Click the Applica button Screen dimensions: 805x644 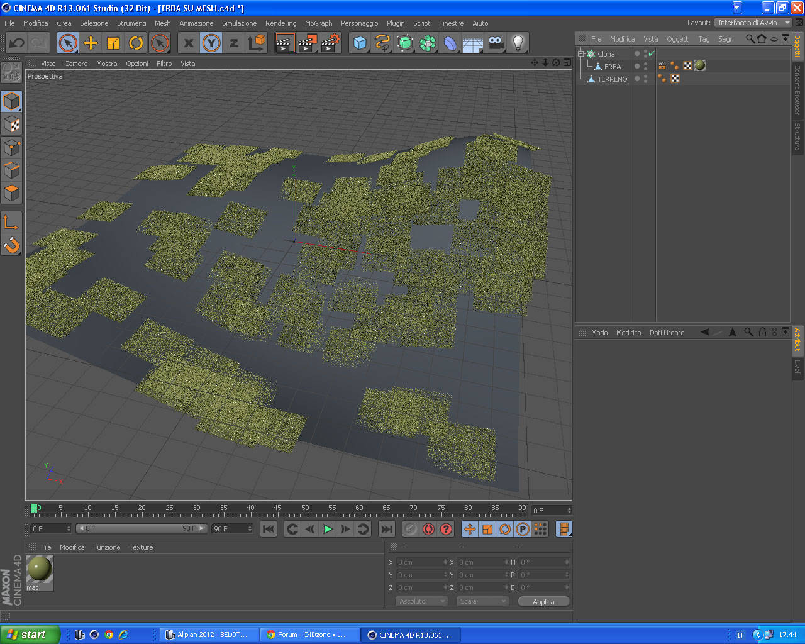(x=543, y=601)
